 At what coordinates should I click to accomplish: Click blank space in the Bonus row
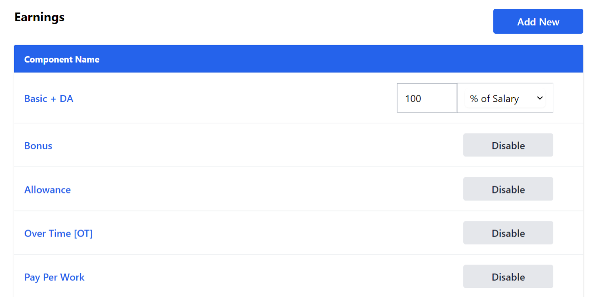[250, 146]
